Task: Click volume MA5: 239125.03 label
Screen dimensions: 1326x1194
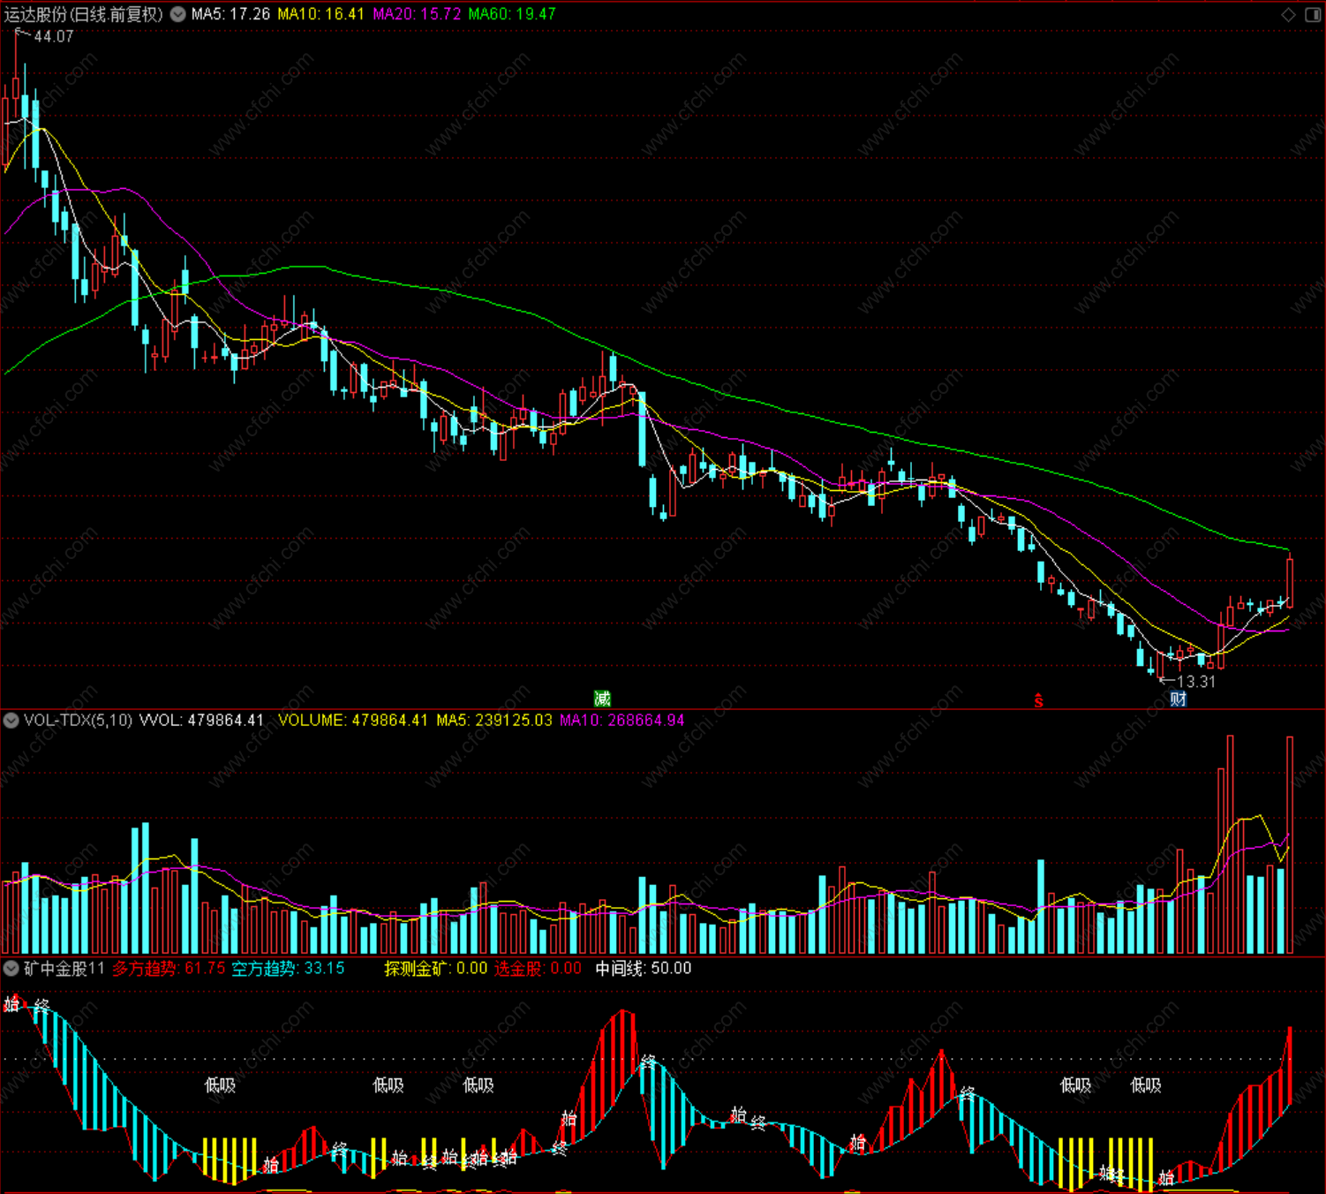Action: (x=494, y=720)
